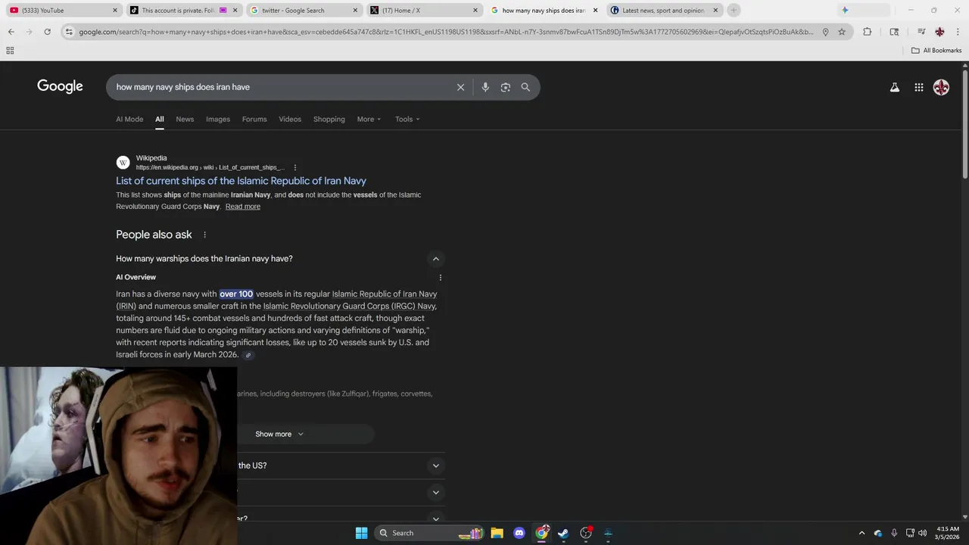Image resolution: width=969 pixels, height=545 pixels.
Task: Open Islamic Revolutionary Guard Corps Navy link
Action: [x=349, y=307]
